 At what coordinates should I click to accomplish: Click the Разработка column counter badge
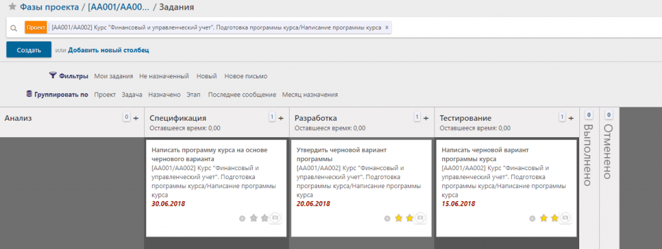click(417, 117)
